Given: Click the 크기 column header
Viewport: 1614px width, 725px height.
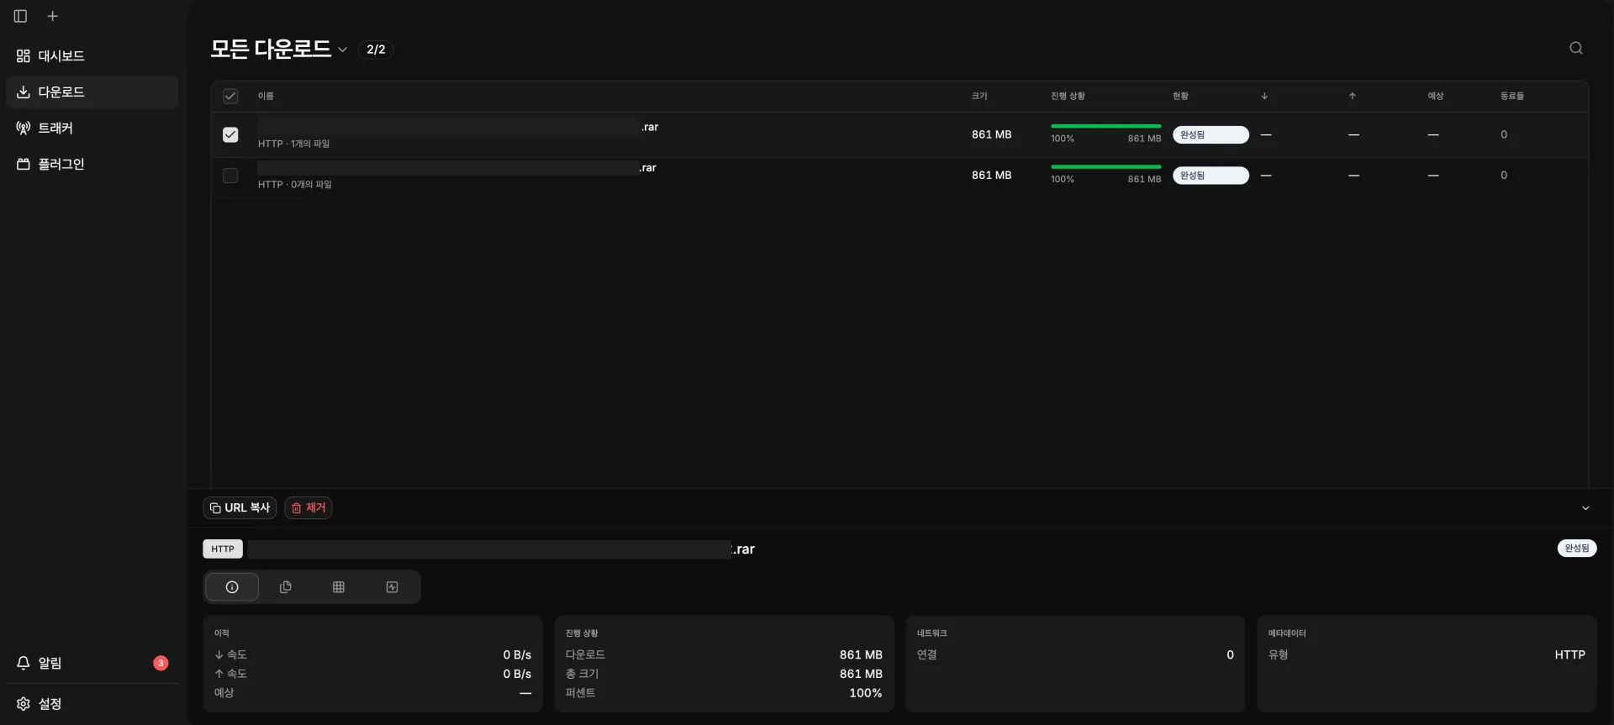Looking at the screenshot, I should point(979,96).
